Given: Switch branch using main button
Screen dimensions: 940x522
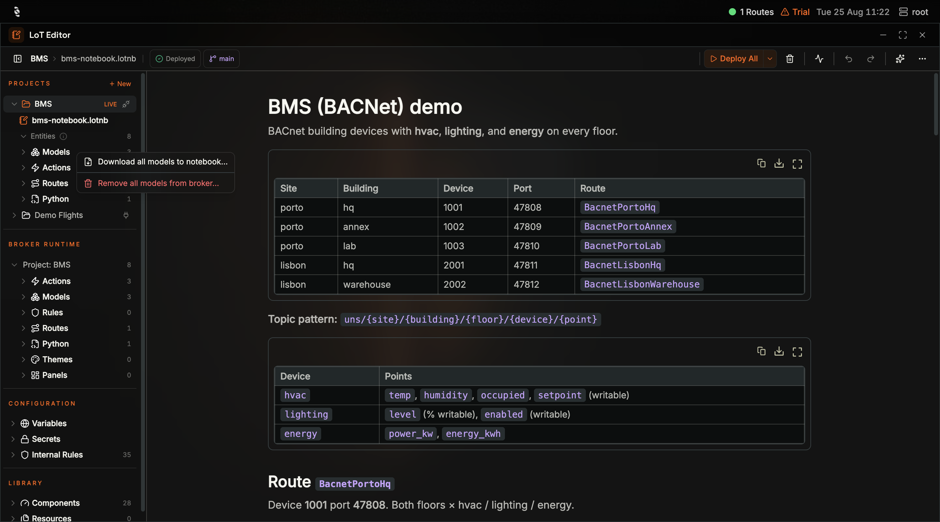Looking at the screenshot, I should pos(222,59).
